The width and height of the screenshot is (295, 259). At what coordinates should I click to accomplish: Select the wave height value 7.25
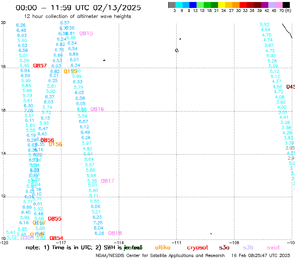(98, 223)
